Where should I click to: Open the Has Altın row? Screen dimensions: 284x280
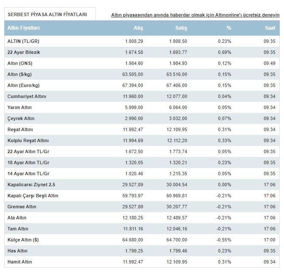[x=17, y=251]
